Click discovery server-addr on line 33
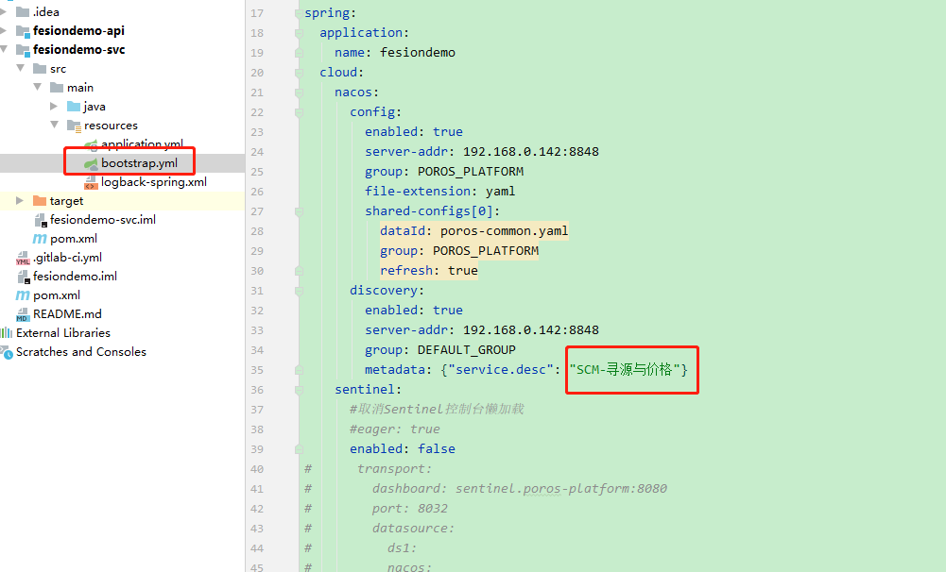 481,330
